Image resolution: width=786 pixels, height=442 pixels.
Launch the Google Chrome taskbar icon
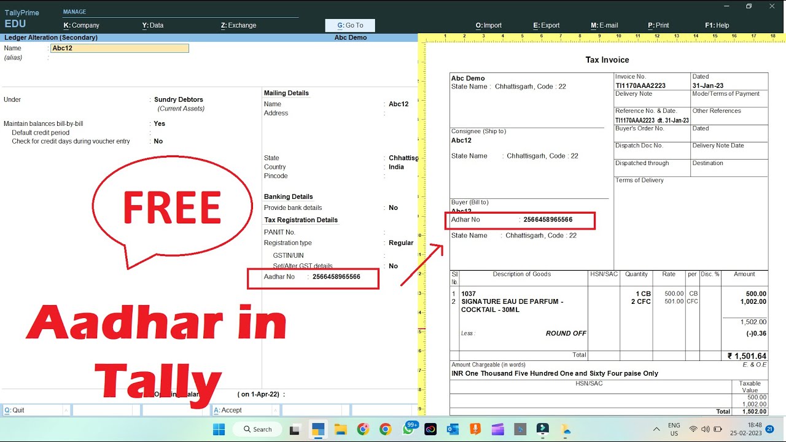[385, 429]
